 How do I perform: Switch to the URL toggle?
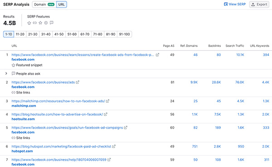[x=61, y=5]
